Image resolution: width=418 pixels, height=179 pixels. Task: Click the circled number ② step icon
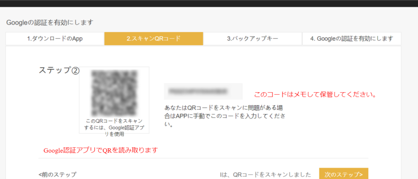coord(75,70)
